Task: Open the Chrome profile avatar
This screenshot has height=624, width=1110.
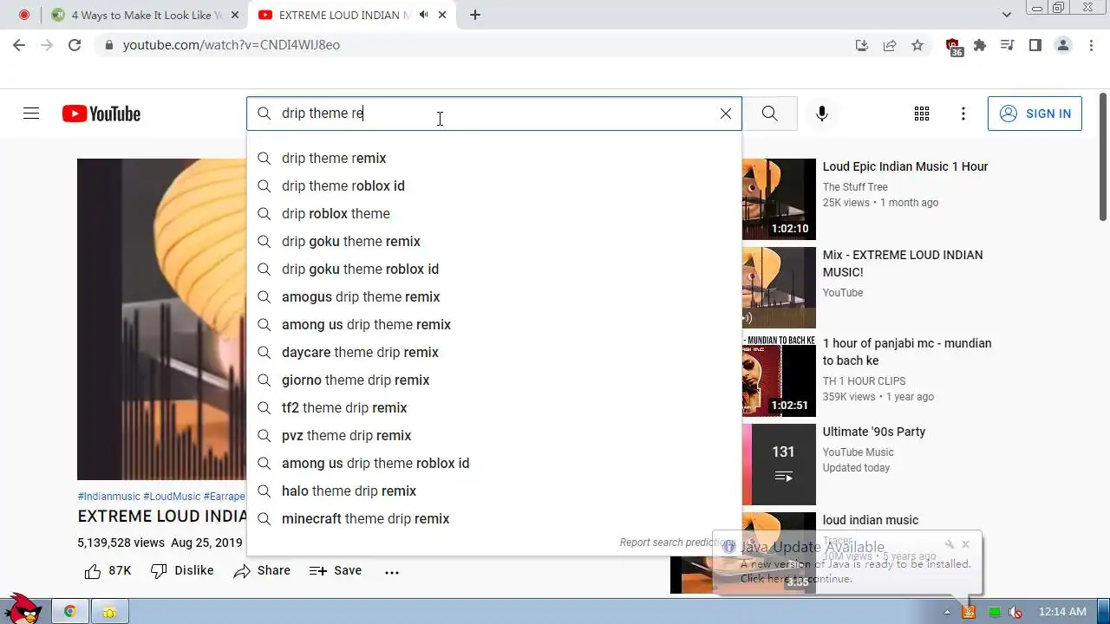Action: (1063, 45)
